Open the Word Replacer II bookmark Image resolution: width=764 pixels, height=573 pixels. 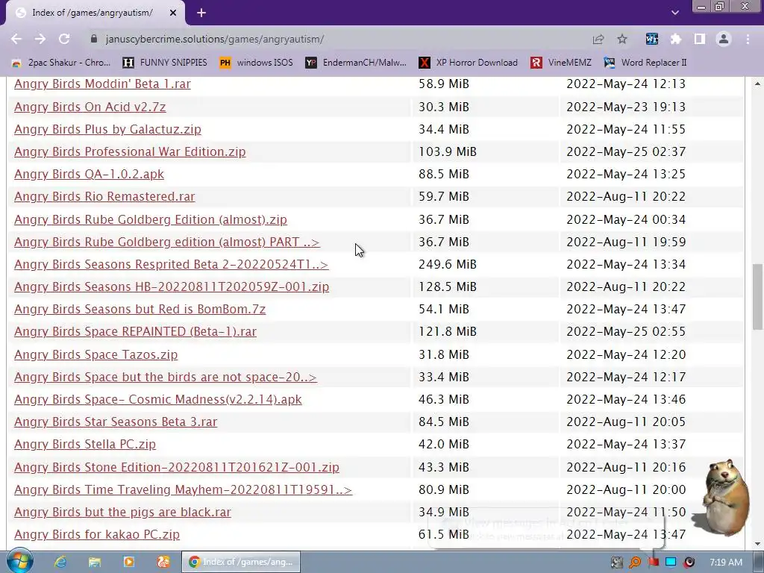point(645,63)
